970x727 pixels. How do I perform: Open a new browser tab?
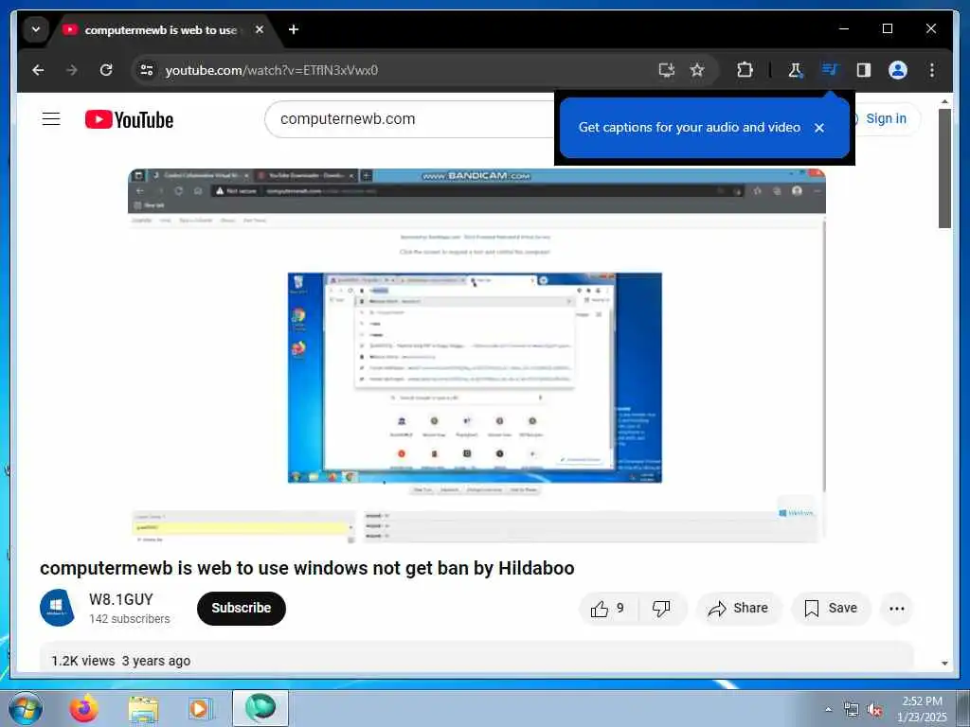[294, 29]
